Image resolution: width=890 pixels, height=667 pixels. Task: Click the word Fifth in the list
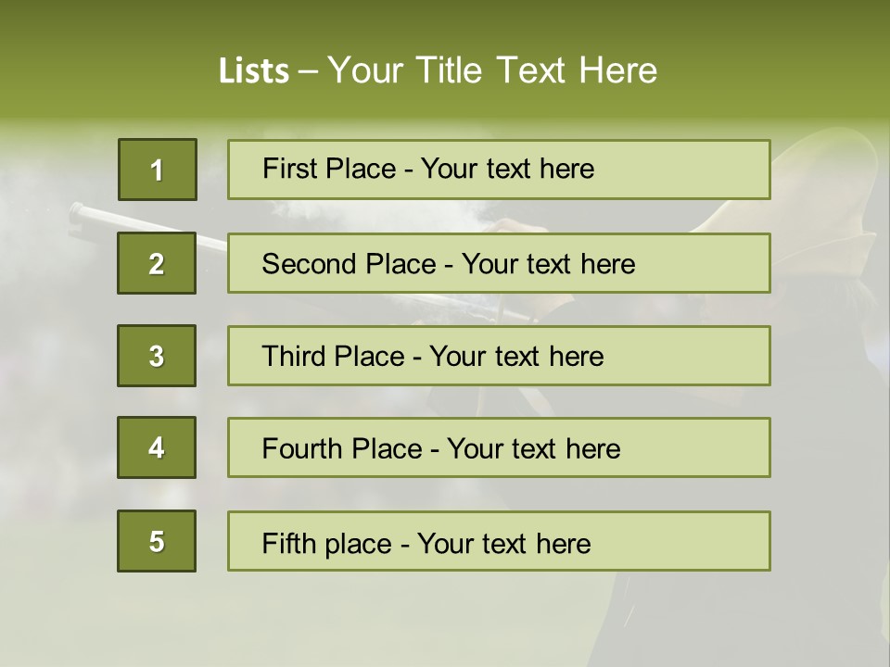point(288,544)
